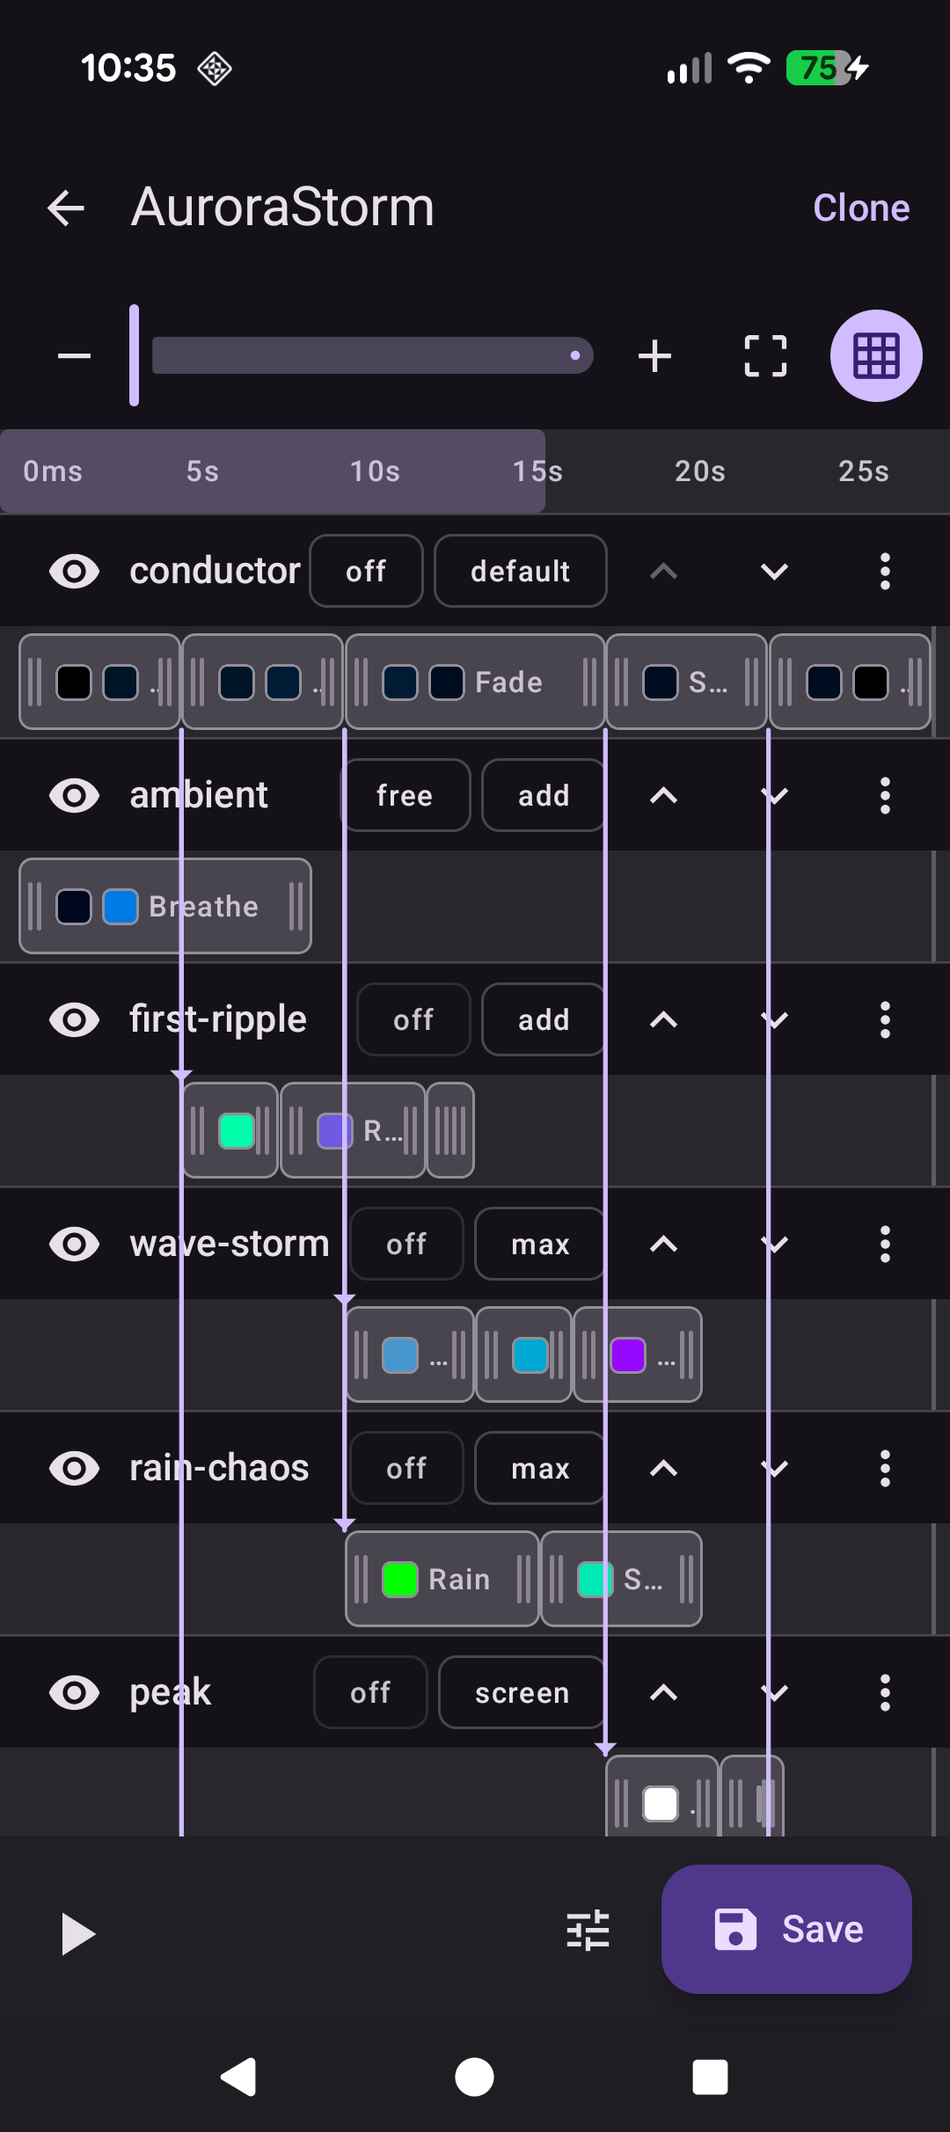The width and height of the screenshot is (950, 2132).
Task: Jump to 20s on the time ruler
Action: point(700,471)
